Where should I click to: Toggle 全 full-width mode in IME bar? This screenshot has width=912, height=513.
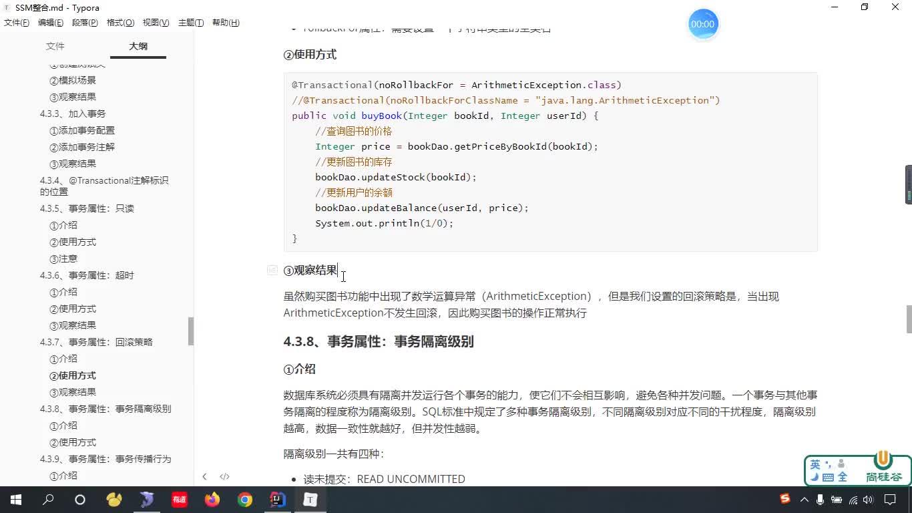pyautogui.click(x=842, y=477)
